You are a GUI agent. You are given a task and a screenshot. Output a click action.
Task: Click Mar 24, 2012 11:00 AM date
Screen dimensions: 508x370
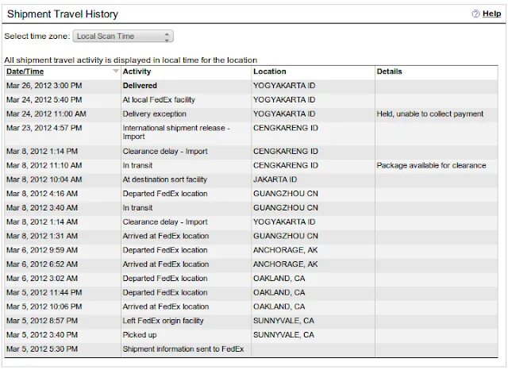coord(46,114)
